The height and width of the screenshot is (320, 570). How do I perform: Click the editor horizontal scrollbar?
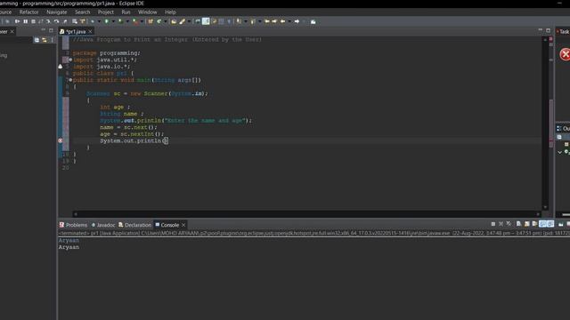coord(306,214)
